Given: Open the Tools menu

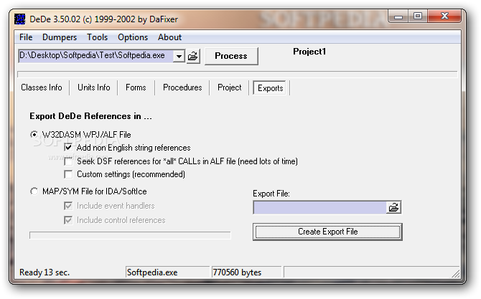Looking at the screenshot, I should click(97, 37).
